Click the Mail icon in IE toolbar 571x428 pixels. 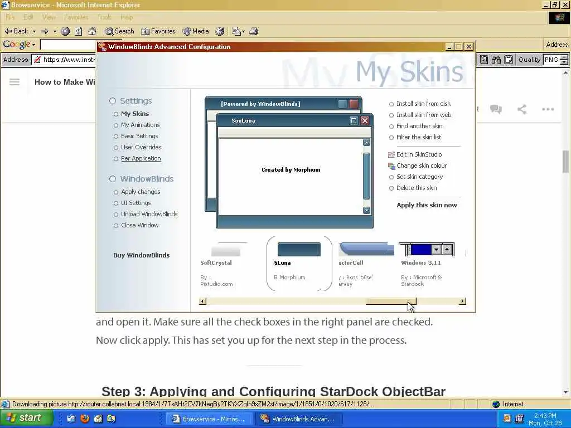[236, 31]
